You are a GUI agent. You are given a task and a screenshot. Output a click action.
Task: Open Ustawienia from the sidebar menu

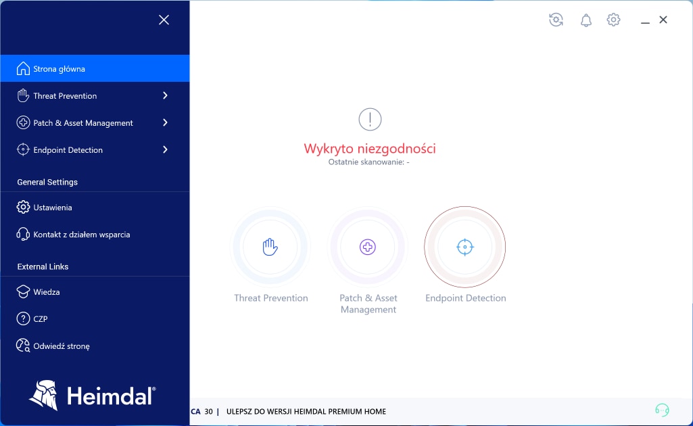pos(95,208)
